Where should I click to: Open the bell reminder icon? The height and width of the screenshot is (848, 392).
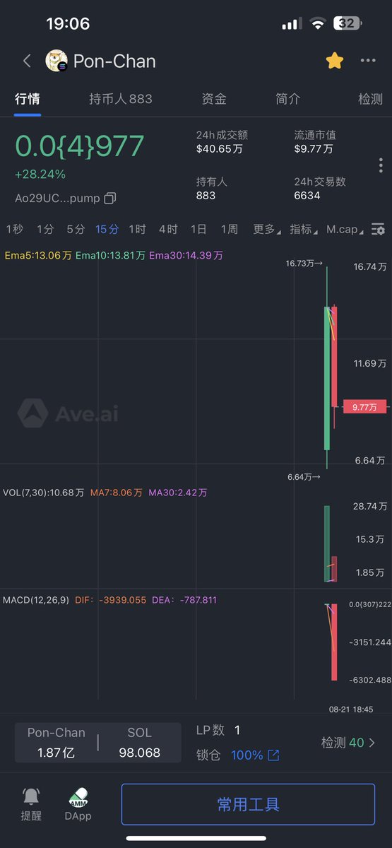[31, 796]
